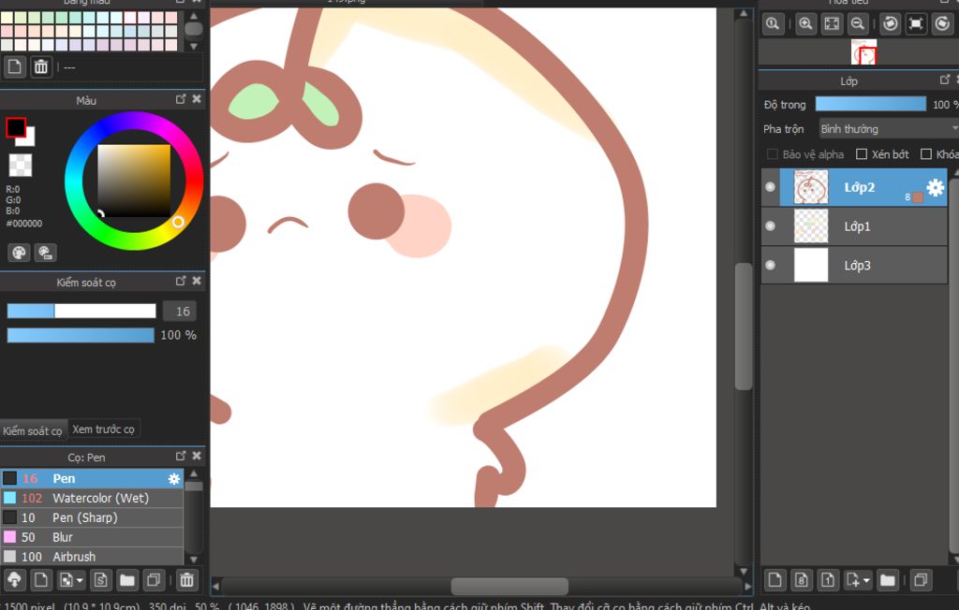Toggle the Khóa lock checkbox
The image size is (959, 610).
(x=926, y=154)
